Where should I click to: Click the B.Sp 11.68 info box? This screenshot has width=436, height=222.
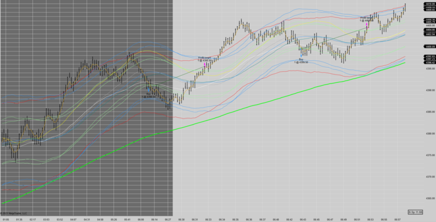[x=415, y=212]
